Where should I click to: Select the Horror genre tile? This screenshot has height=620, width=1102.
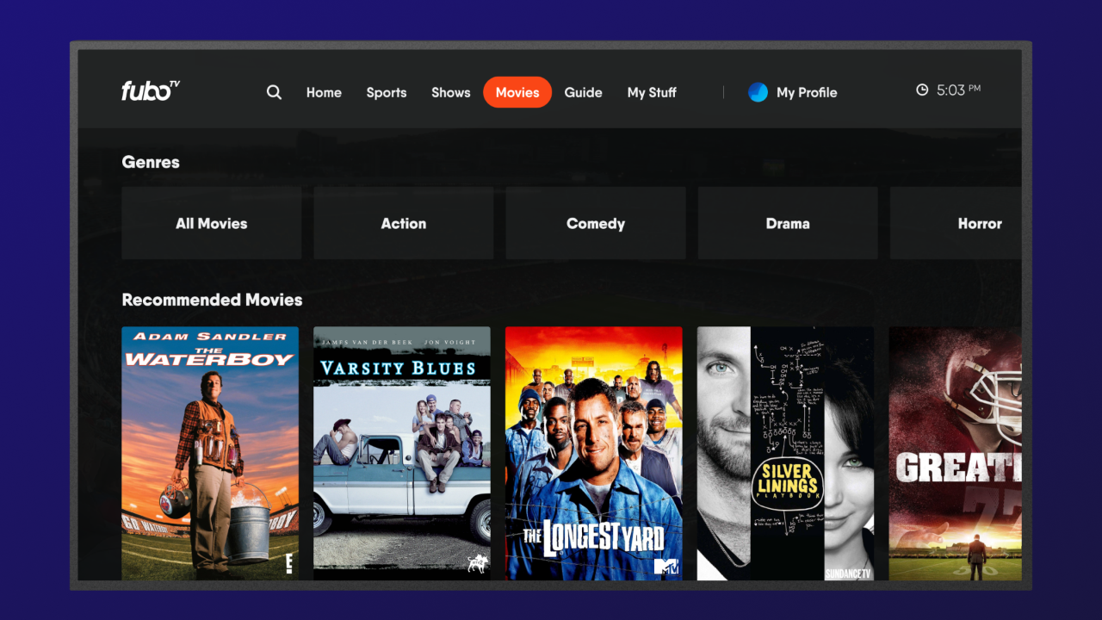[980, 223]
